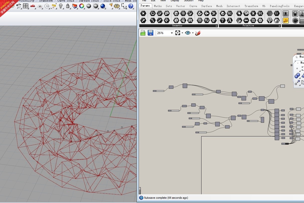The height and width of the screenshot is (203, 304).
Task: Open Rhino Curve Tools toolbar tab
Action: 66,1
